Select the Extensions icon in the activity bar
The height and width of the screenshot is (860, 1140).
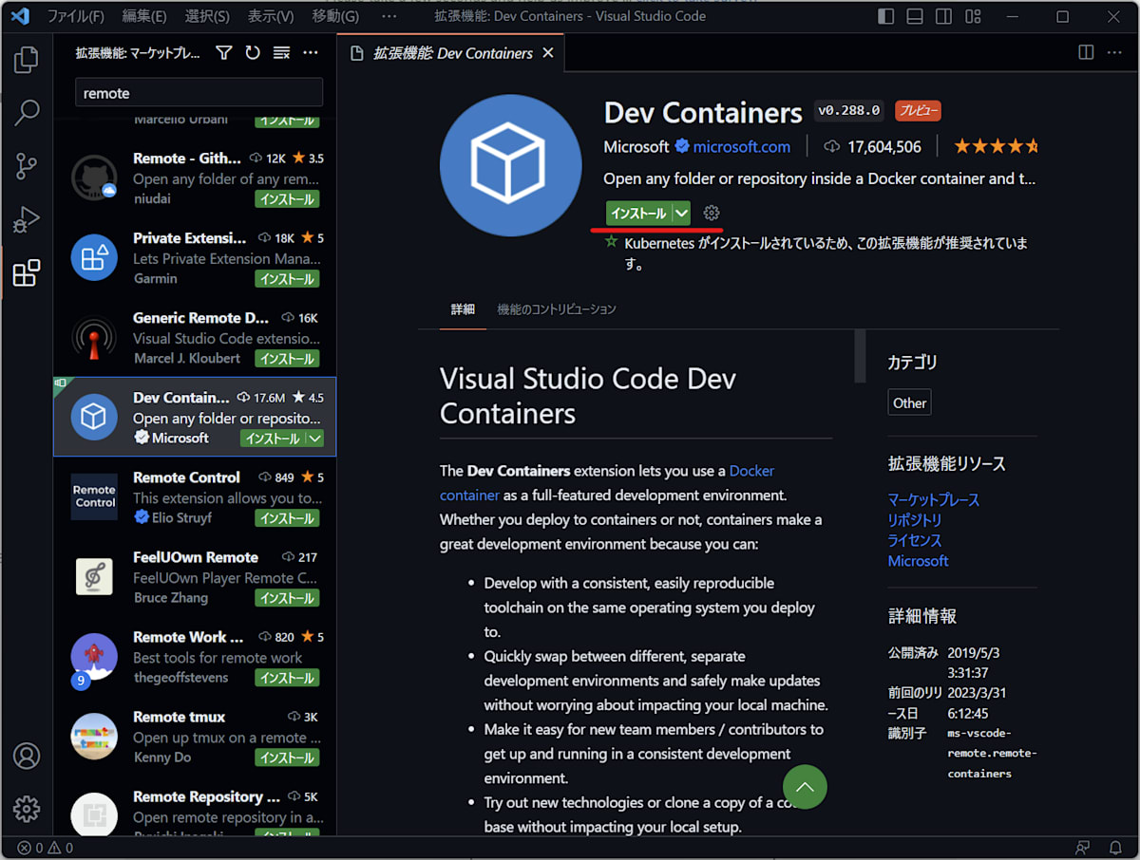coord(26,272)
